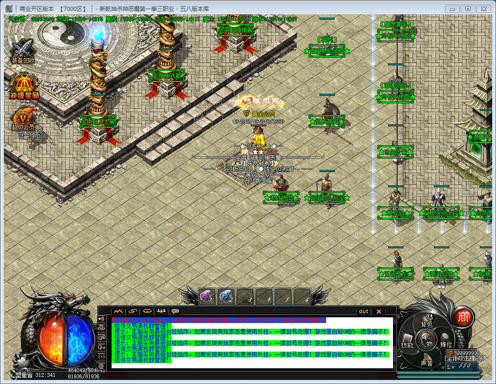
Task: Use the purple scroll in quick slot 1
Action: click(x=207, y=297)
